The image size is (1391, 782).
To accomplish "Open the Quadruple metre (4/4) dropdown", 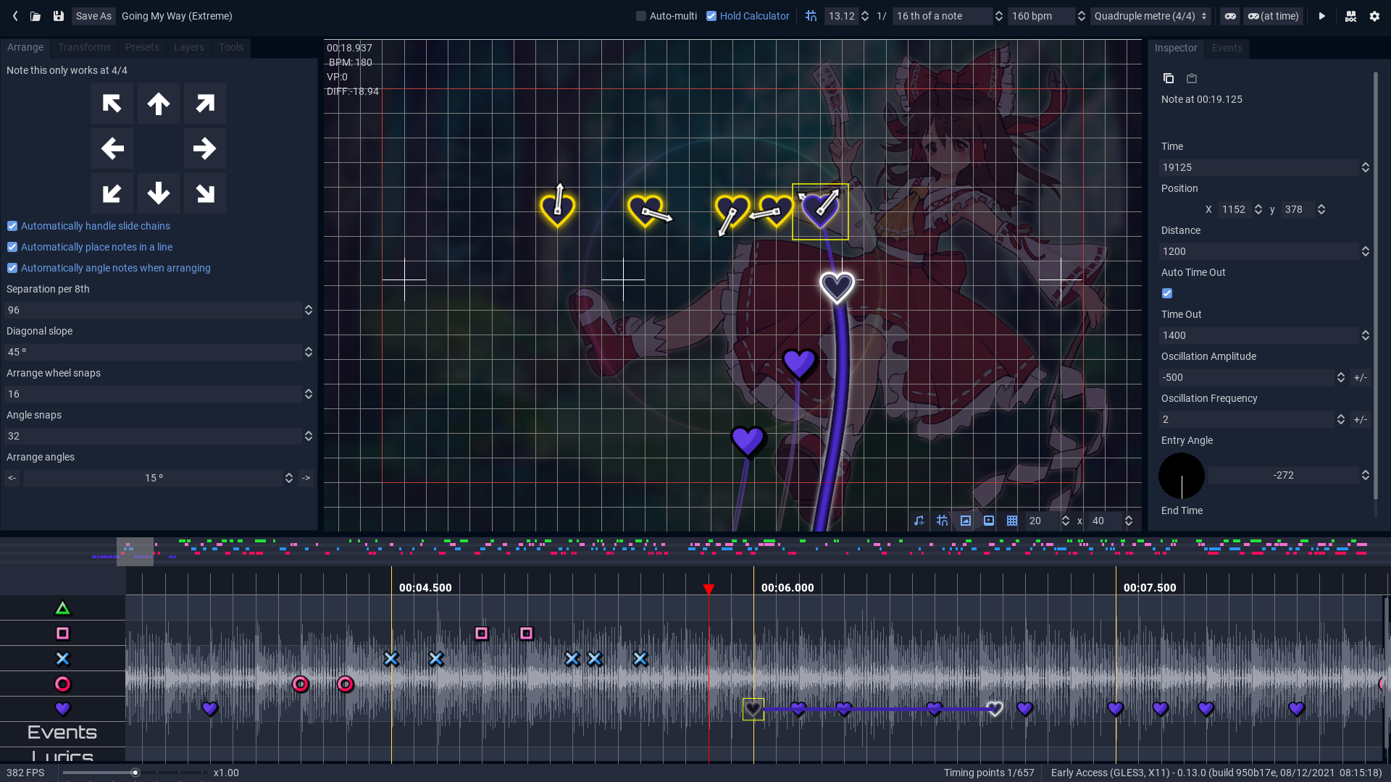I will [1150, 16].
